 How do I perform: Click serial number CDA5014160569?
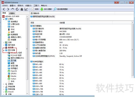pyautogui.click(x=66, y=37)
